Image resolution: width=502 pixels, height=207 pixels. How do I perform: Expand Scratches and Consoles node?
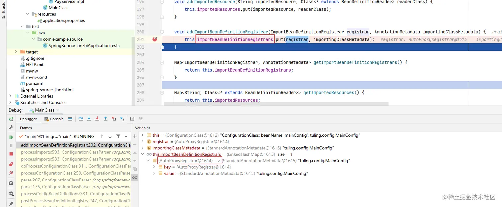[10, 102]
